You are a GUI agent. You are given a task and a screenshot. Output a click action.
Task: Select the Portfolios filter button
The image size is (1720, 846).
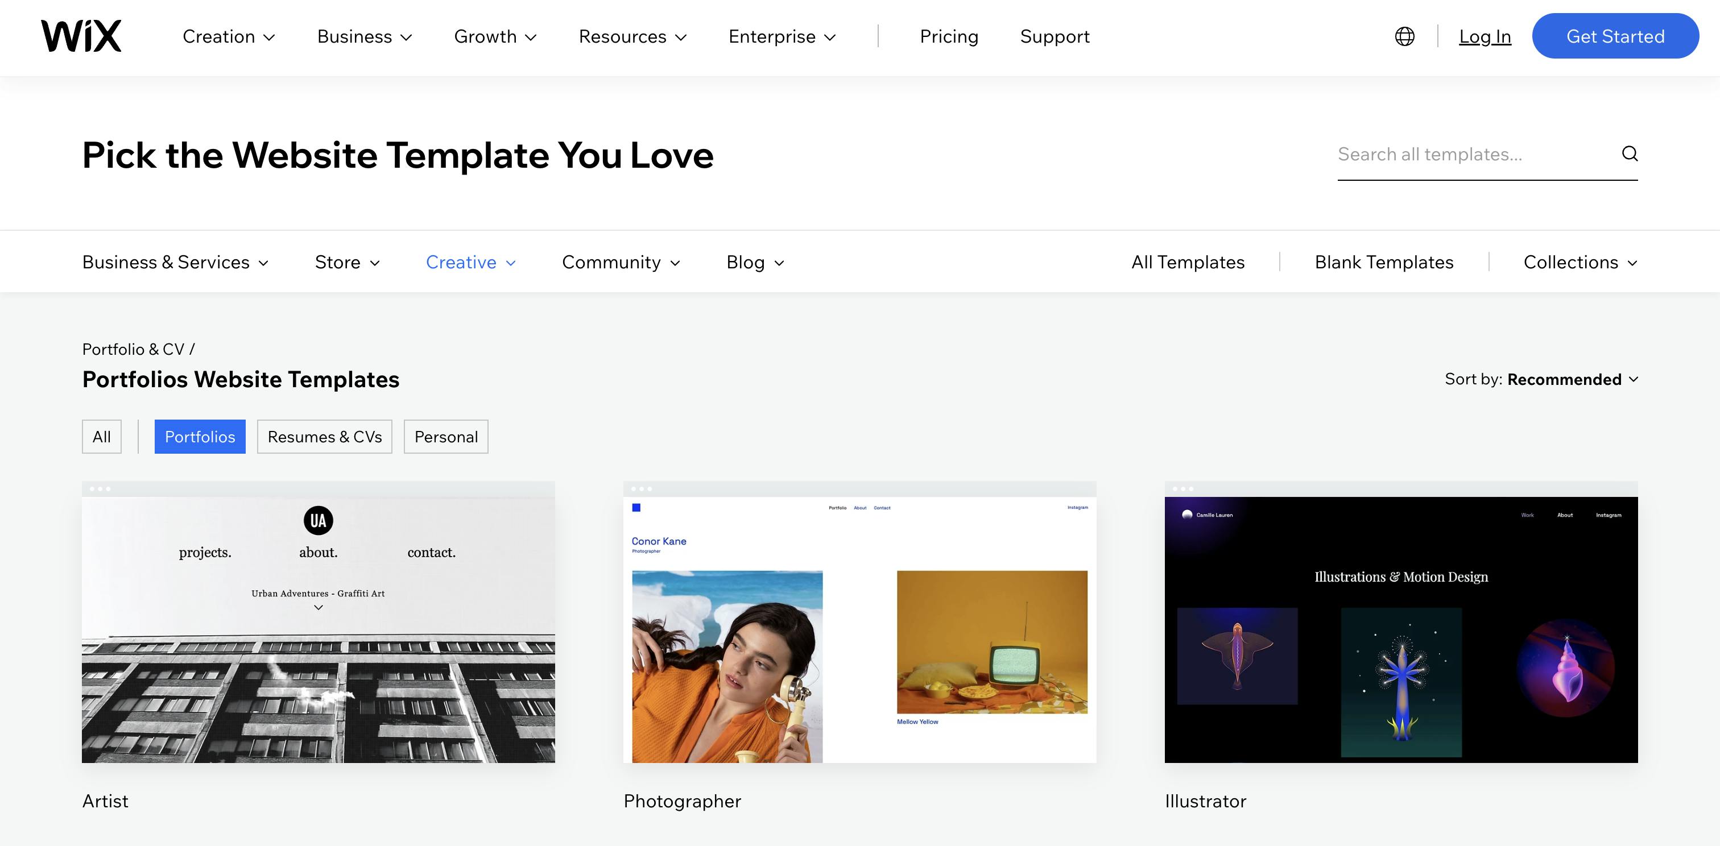[200, 435]
